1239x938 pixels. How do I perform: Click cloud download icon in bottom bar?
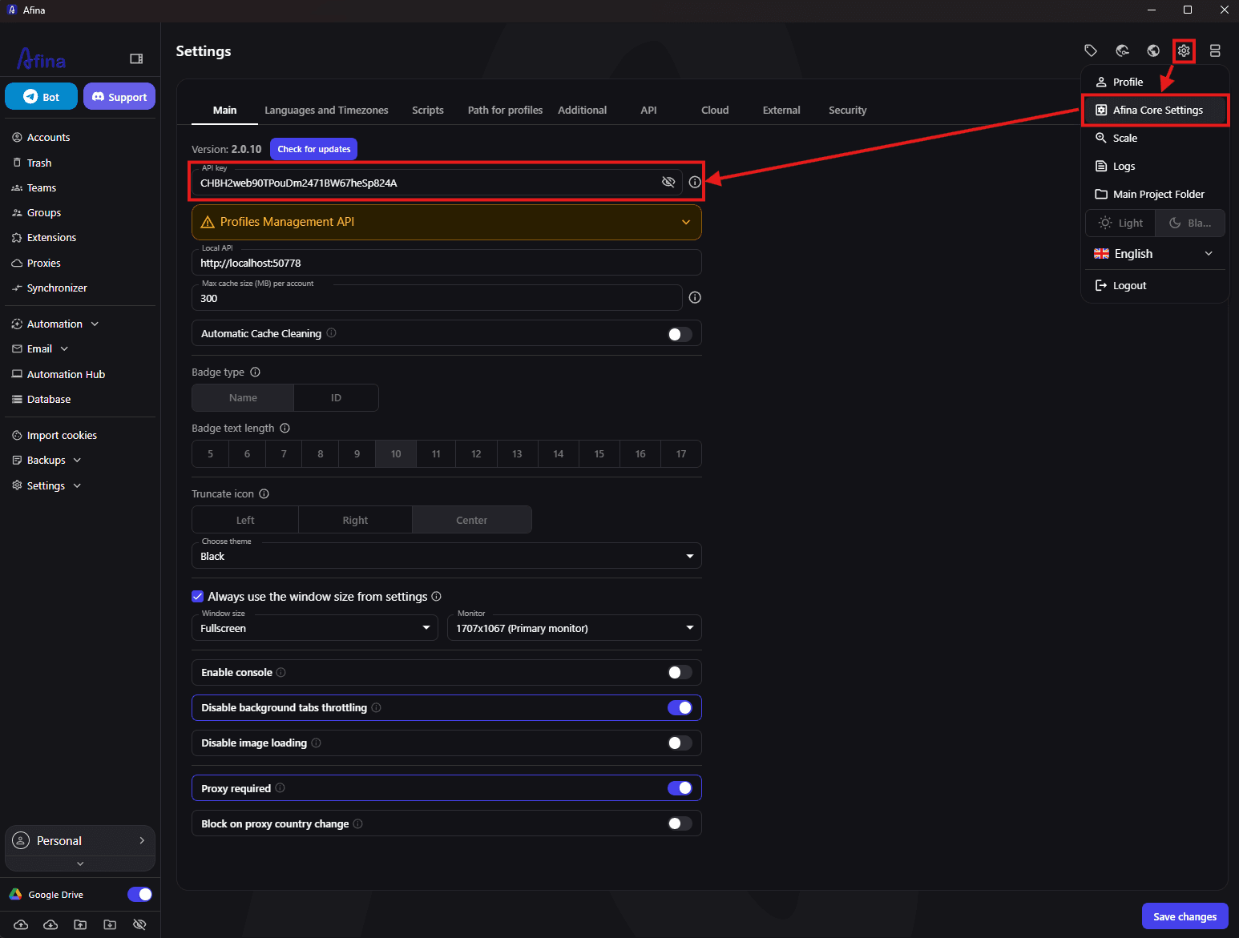[x=50, y=924]
